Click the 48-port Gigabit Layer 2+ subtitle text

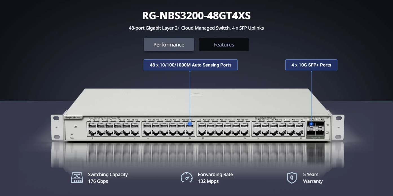click(x=196, y=28)
